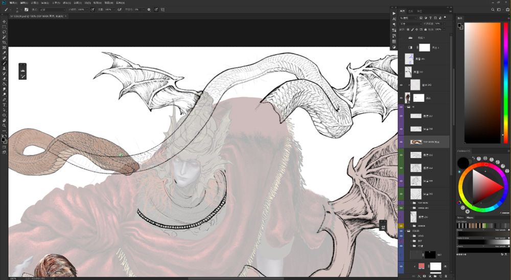This screenshot has height=280, width=511.
Task: Switch to the Paths tab
Action: [420, 11]
